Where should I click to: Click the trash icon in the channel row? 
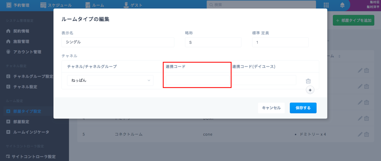308,81
